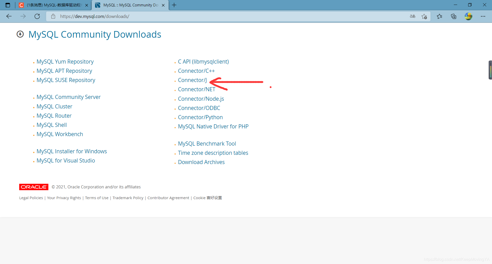The image size is (492, 264).
Task: Open MySQL APT Repository link
Action: tap(64, 71)
